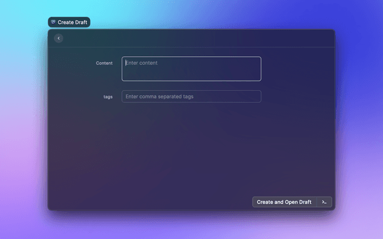Click the 'Enter comma separated tags' placeholder
Viewport: 383px width, 239px height.
tap(159, 96)
